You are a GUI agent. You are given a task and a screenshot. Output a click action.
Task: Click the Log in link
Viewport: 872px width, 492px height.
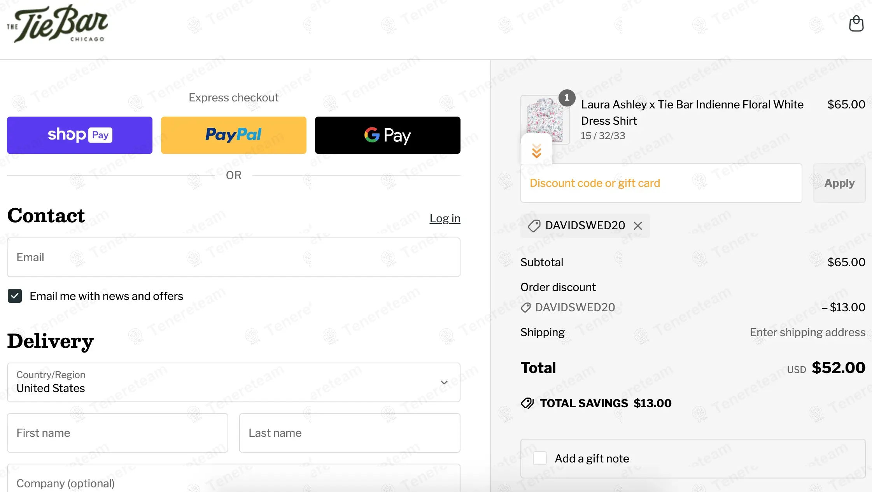pyautogui.click(x=445, y=218)
